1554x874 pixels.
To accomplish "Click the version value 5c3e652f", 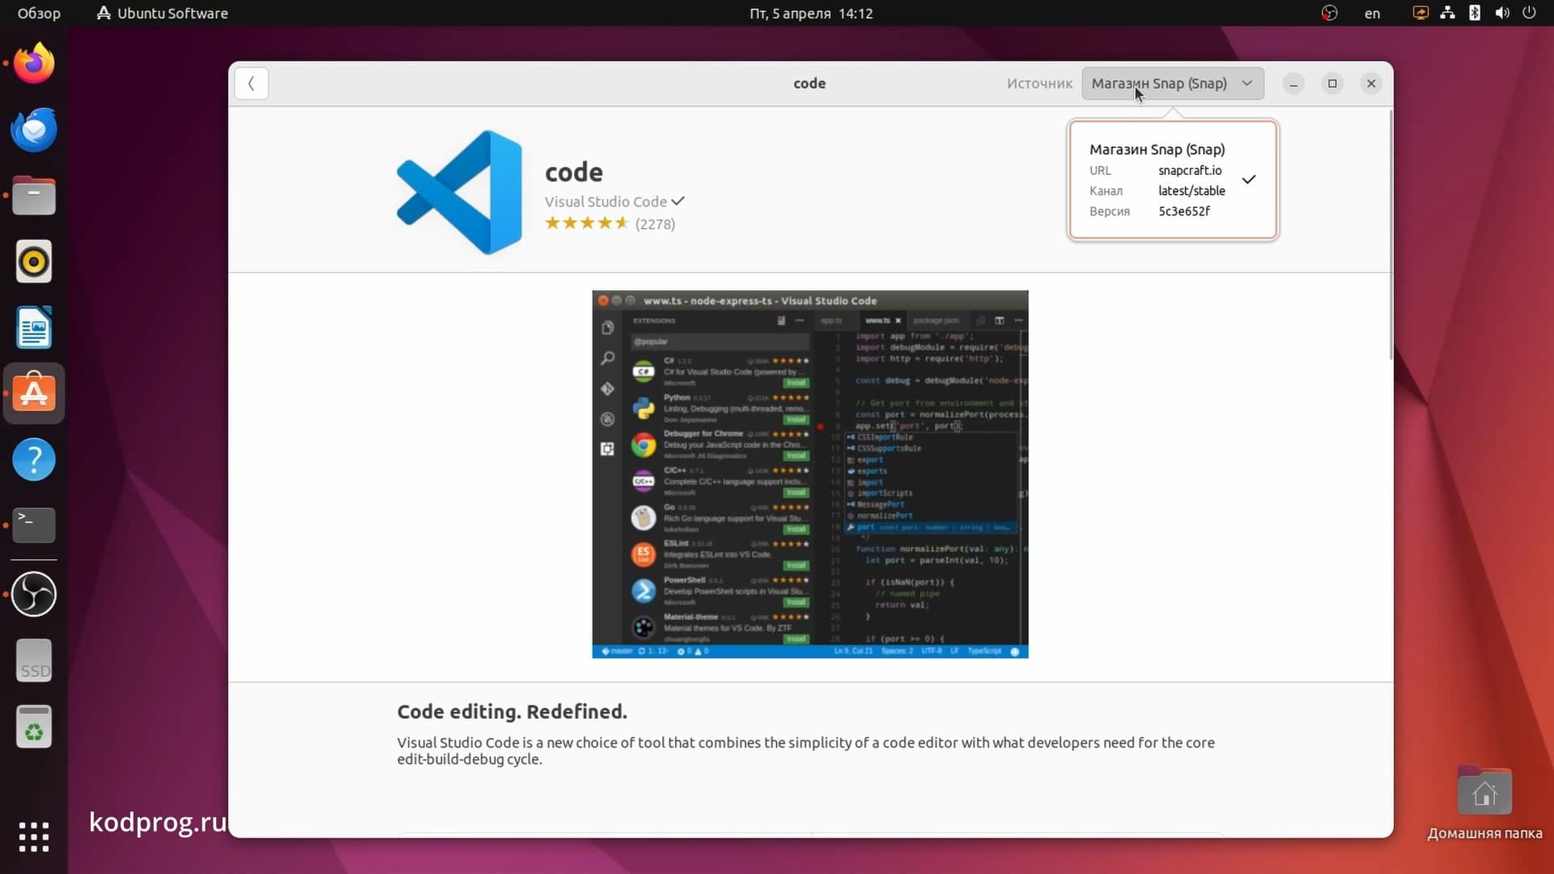I will click(x=1184, y=211).
